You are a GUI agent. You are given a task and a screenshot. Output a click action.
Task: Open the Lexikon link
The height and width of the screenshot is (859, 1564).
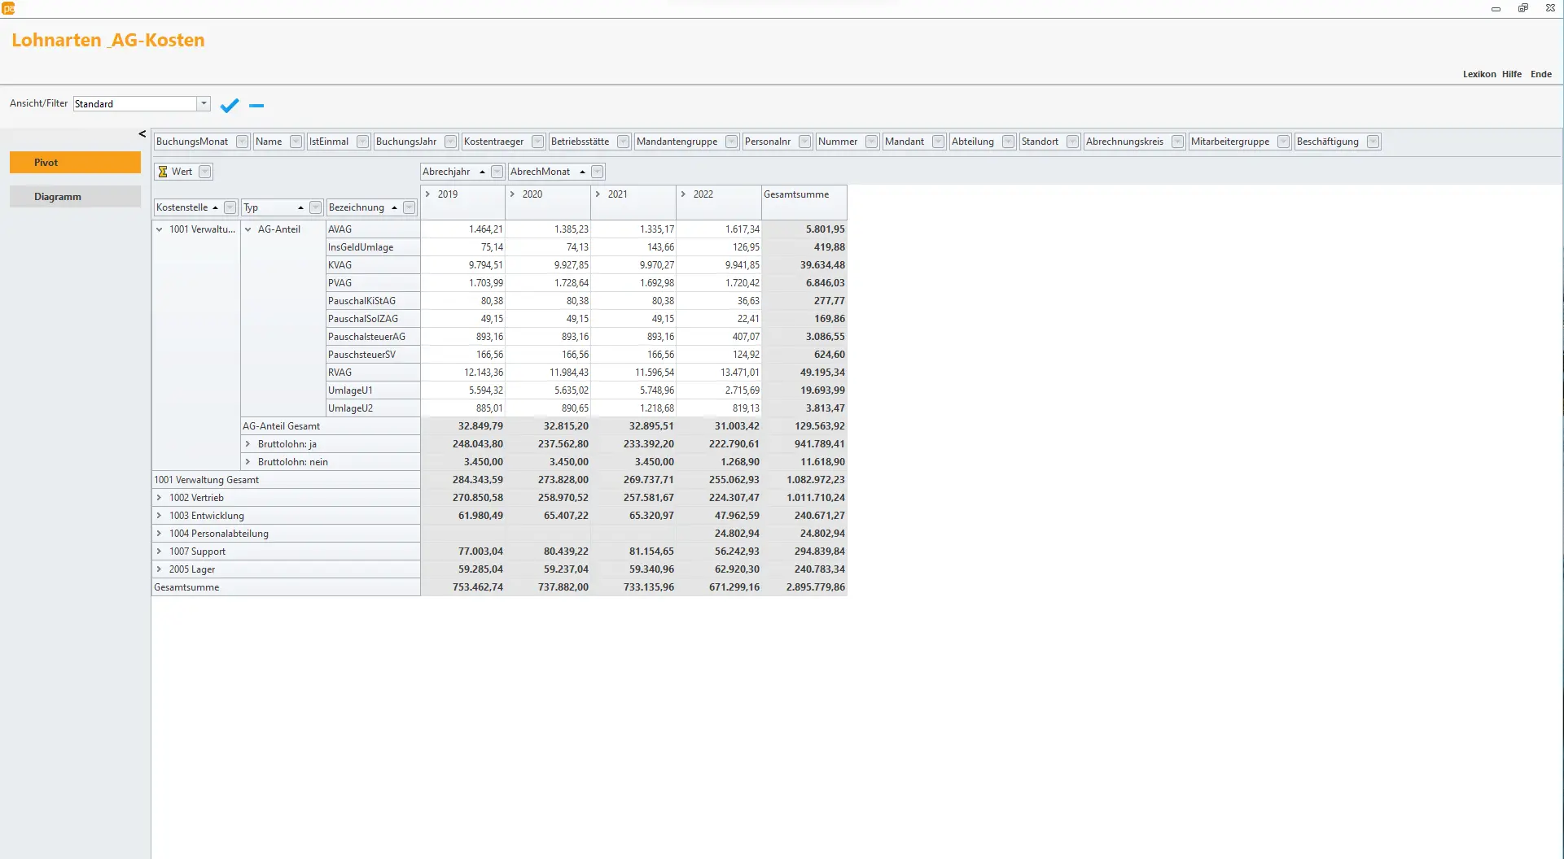tap(1478, 74)
